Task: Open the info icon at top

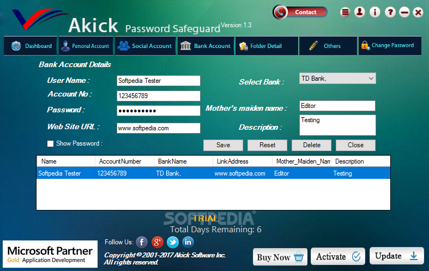Action: [x=375, y=12]
